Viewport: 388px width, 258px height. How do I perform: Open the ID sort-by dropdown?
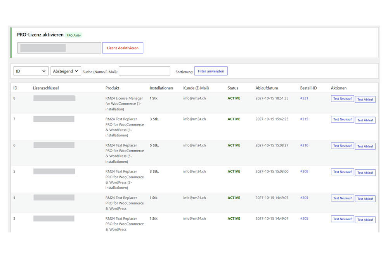click(31, 71)
